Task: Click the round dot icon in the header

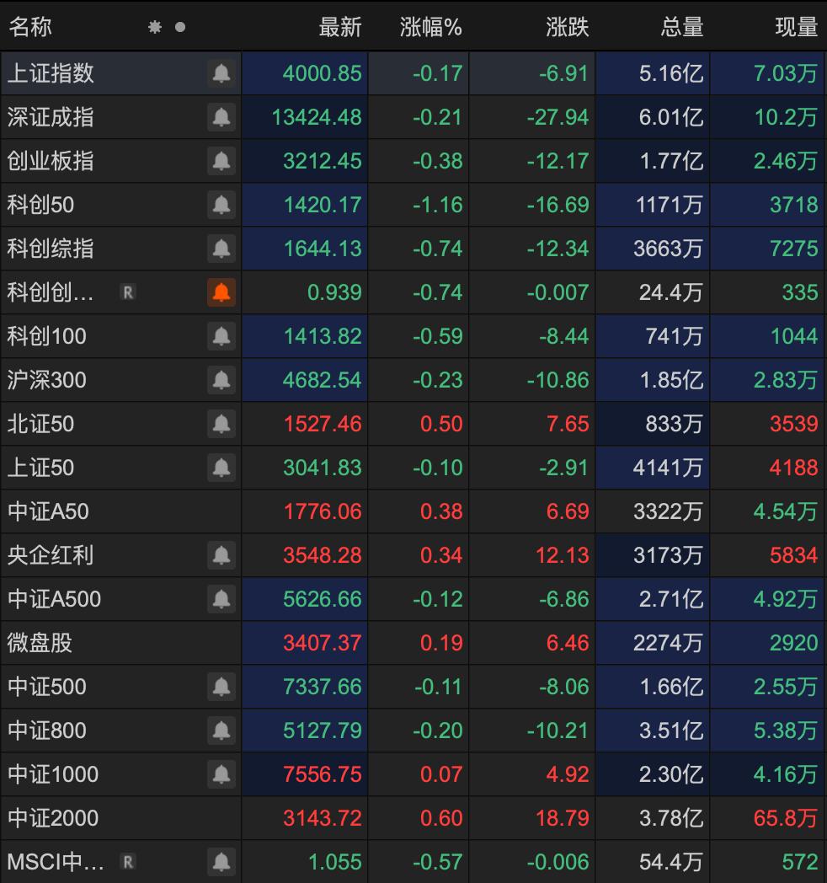Action: click(180, 27)
